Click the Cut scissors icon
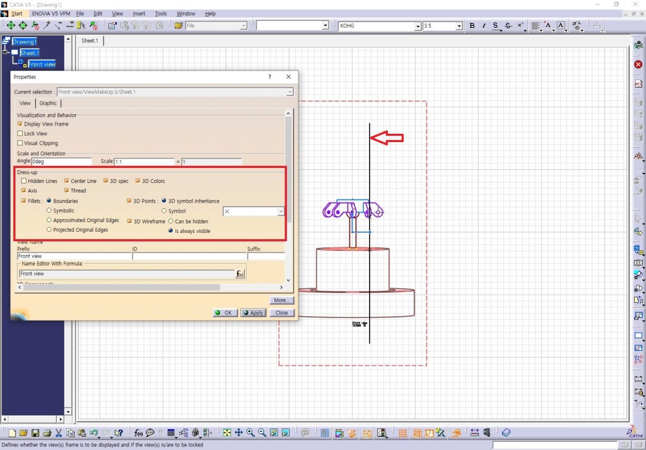Viewport: 646px width, 450px height. [58, 433]
